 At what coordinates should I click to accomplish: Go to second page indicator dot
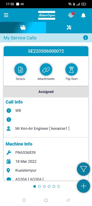tap(39, 186)
